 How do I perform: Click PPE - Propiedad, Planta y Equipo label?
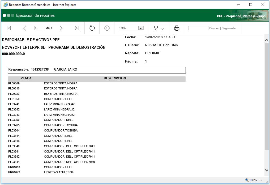(x=241, y=16)
